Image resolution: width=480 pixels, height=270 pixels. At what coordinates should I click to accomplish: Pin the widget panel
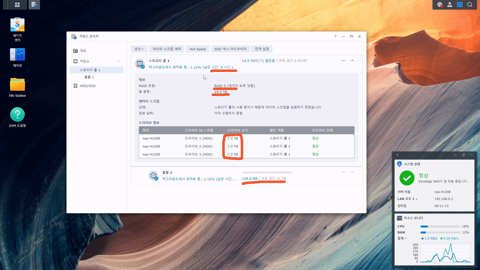click(x=463, y=155)
